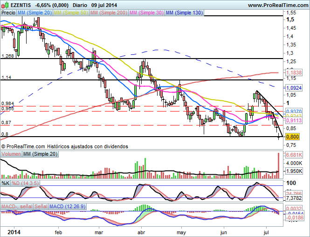
Task: Select the 1,0924 value tag
Action: pos(294,88)
